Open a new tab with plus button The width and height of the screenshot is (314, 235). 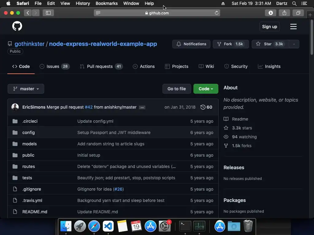310,15
